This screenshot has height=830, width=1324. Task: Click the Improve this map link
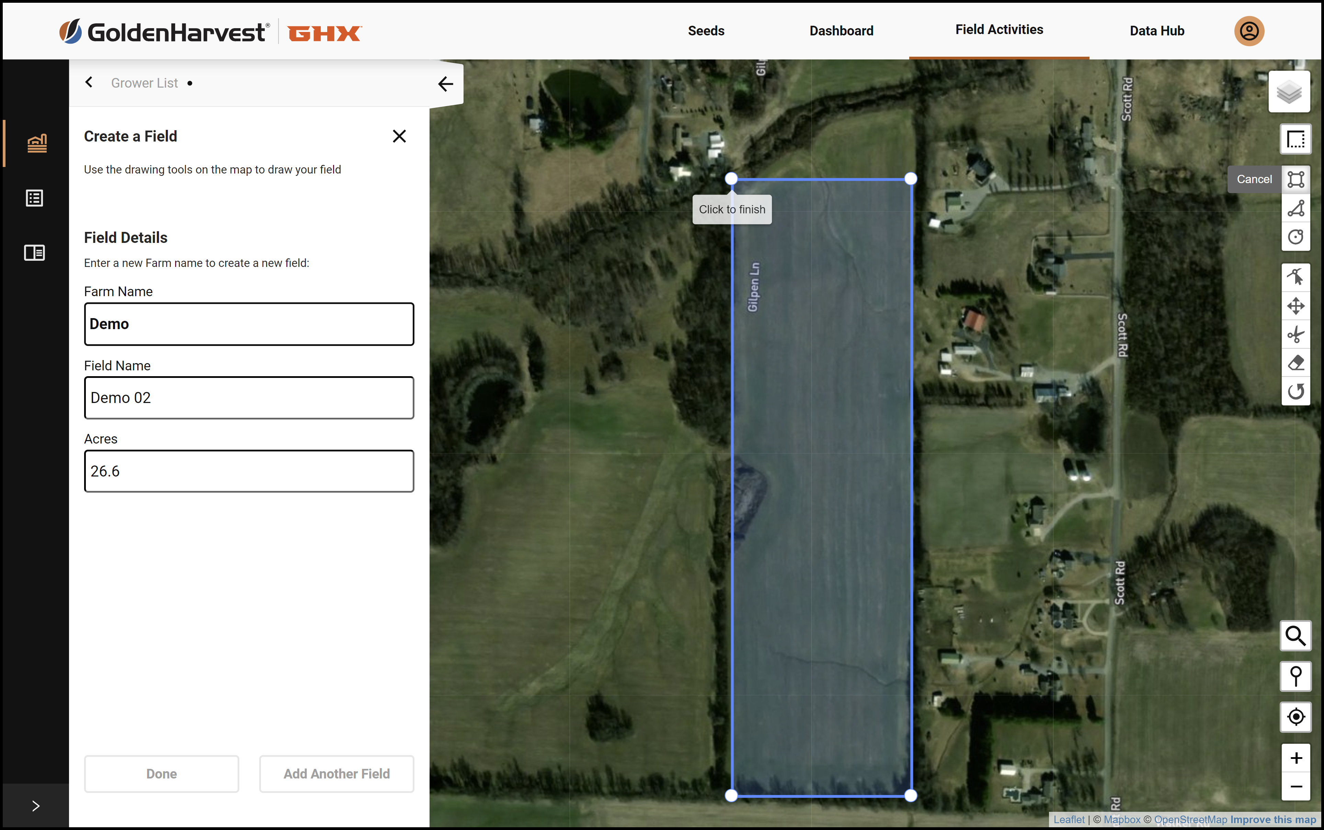click(1273, 819)
